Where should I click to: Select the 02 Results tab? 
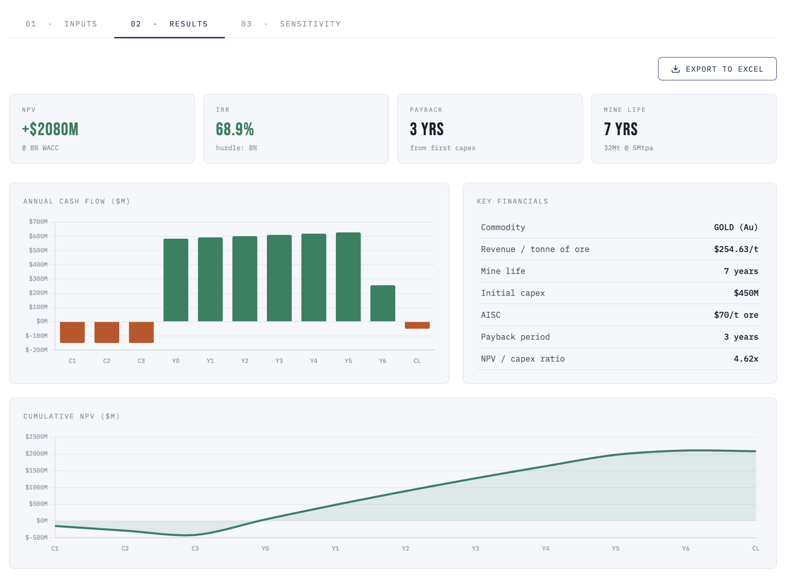(x=170, y=24)
